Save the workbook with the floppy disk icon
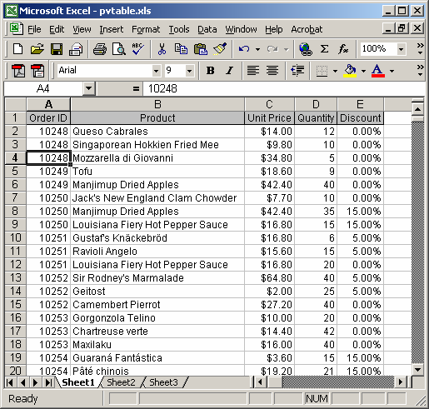429x409 pixels. coord(57,49)
